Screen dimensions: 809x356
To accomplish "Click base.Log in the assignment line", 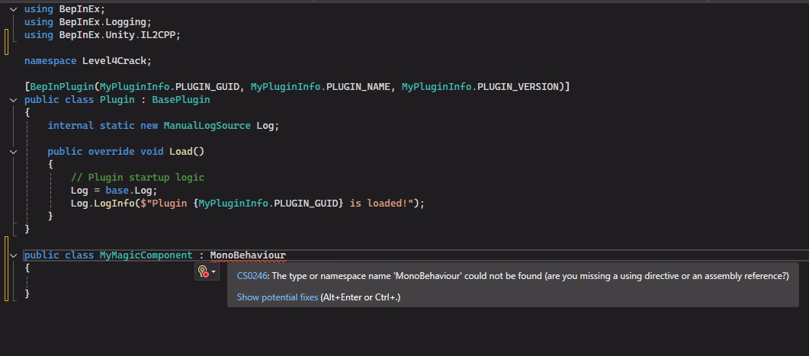I will (134, 191).
